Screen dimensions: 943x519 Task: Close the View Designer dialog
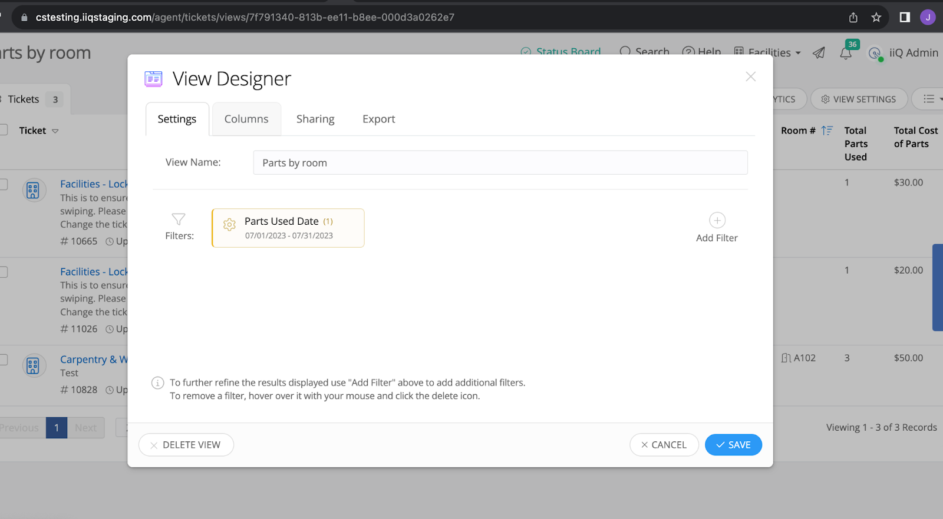click(750, 76)
